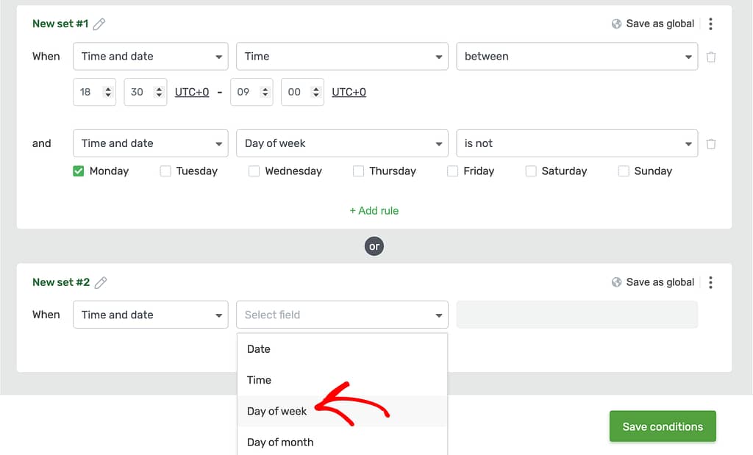Check the Wednesday checkbox
Viewport: 753px width, 455px height.
254,171
